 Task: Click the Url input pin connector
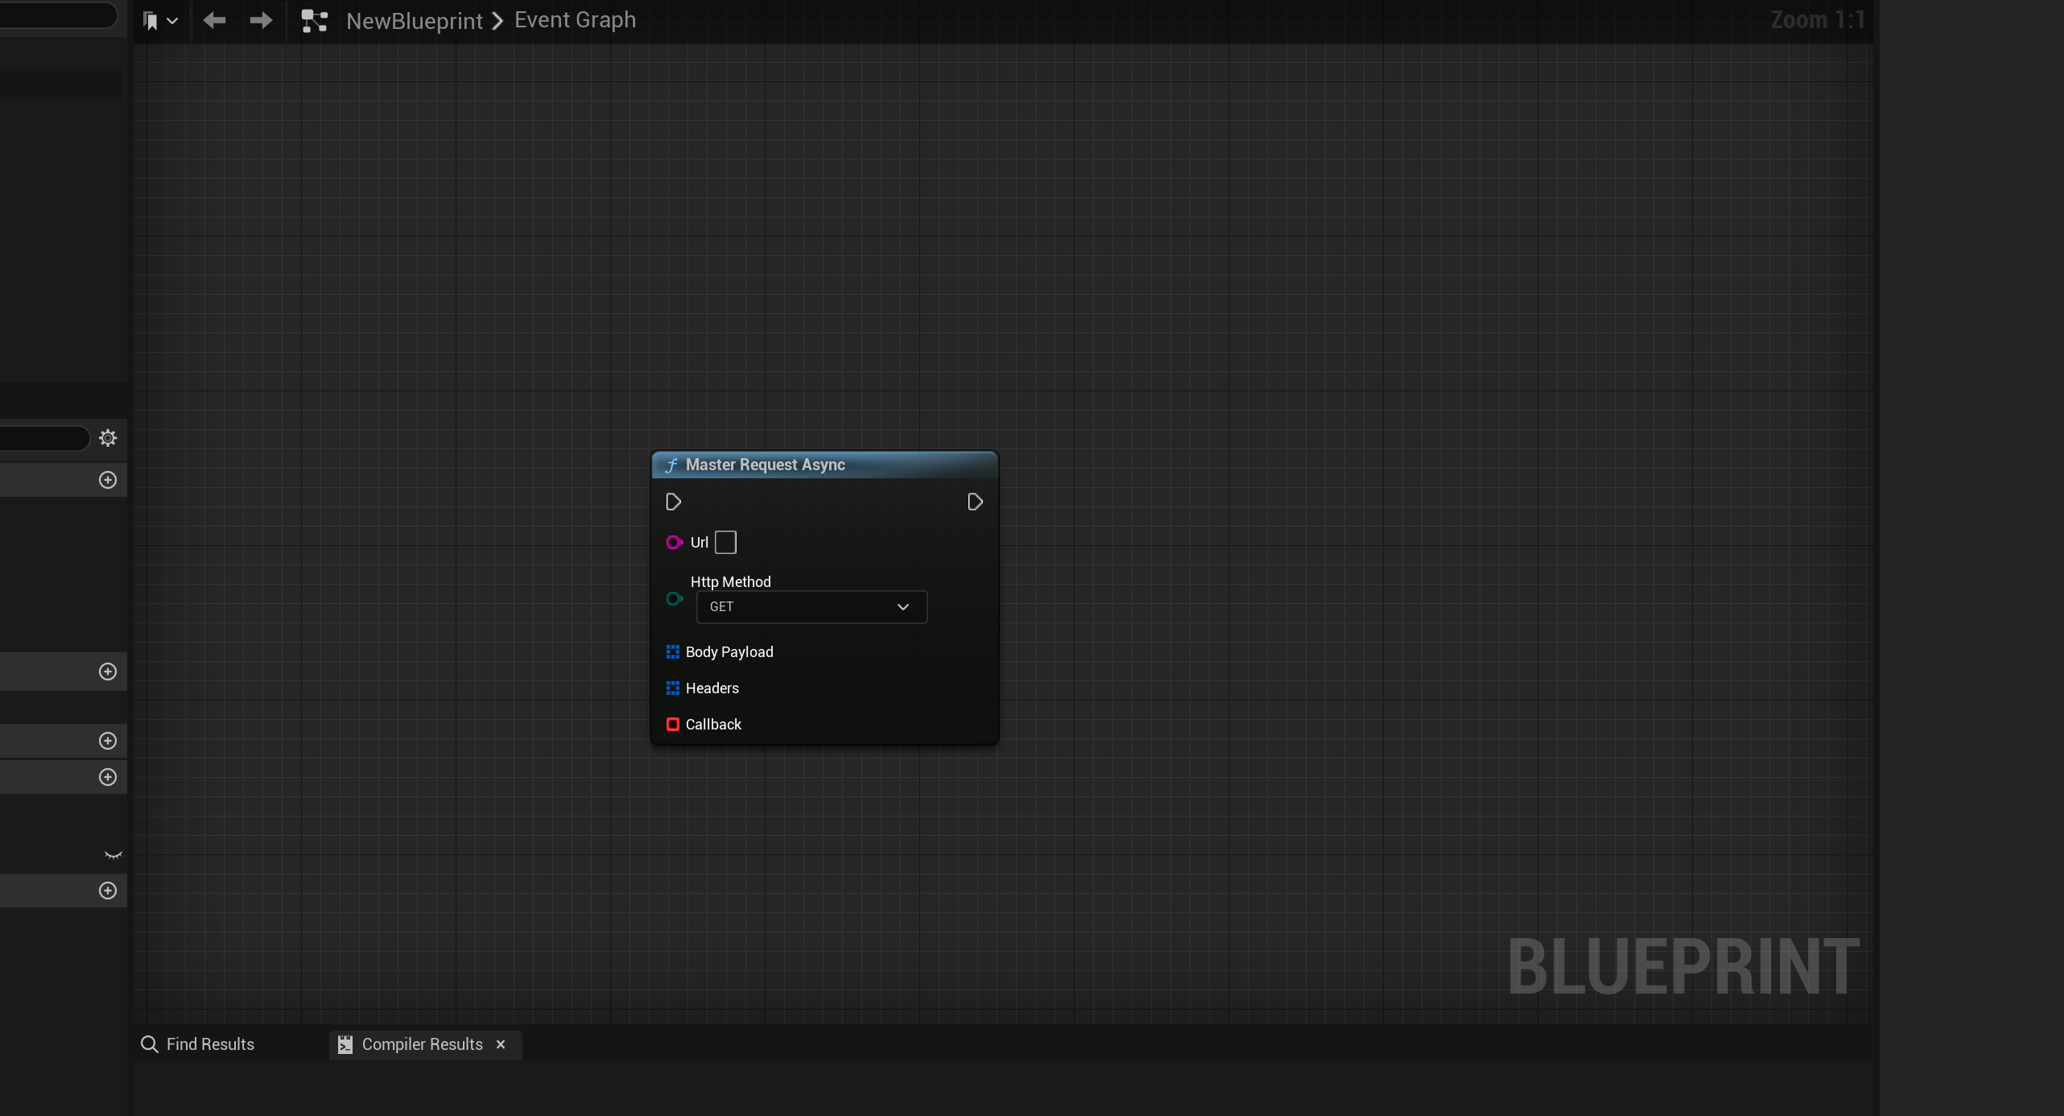(x=673, y=542)
